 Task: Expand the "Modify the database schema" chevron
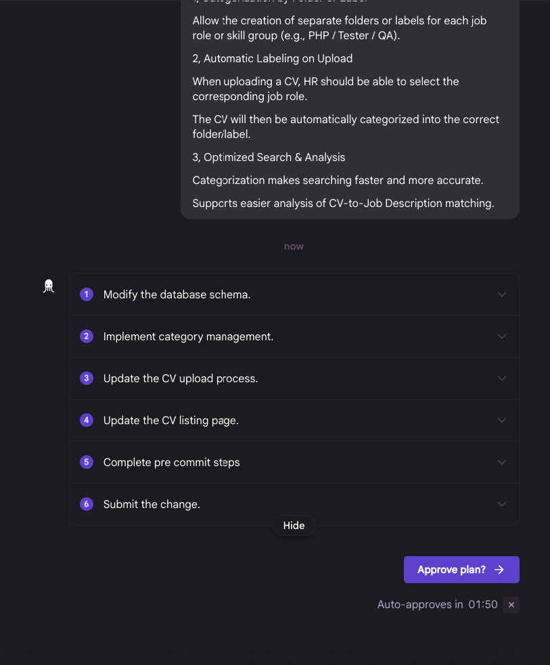(502, 294)
